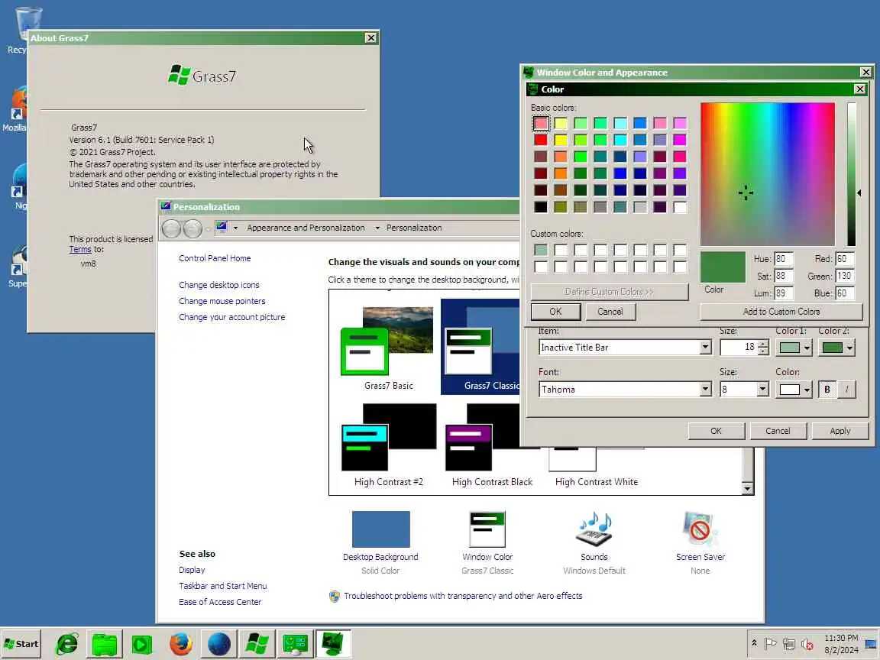
Task: Click the Start button
Action: click(x=21, y=644)
